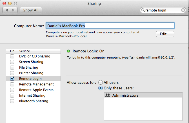Viewport: 189px width, 123px height.
Task: Click the Administrators group icon
Action: click(107, 95)
